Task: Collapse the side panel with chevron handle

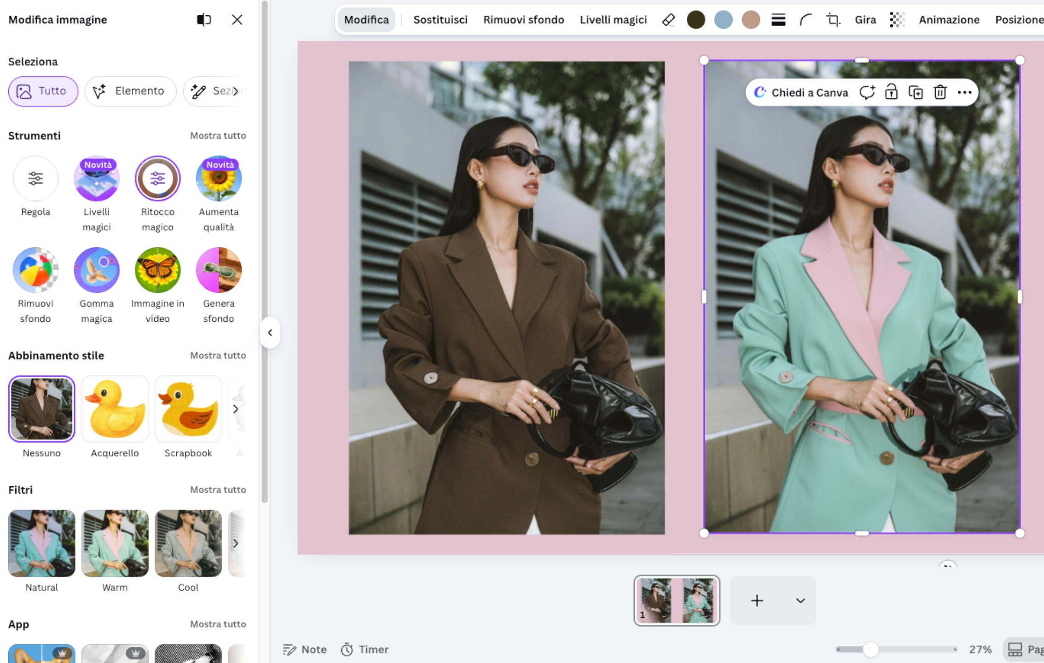Action: click(270, 332)
